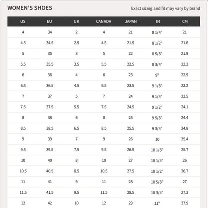Viewport: 208px width, 208px height.
Task: Click EU size 34 cell
Action: pyautogui.click(x=50, y=32)
